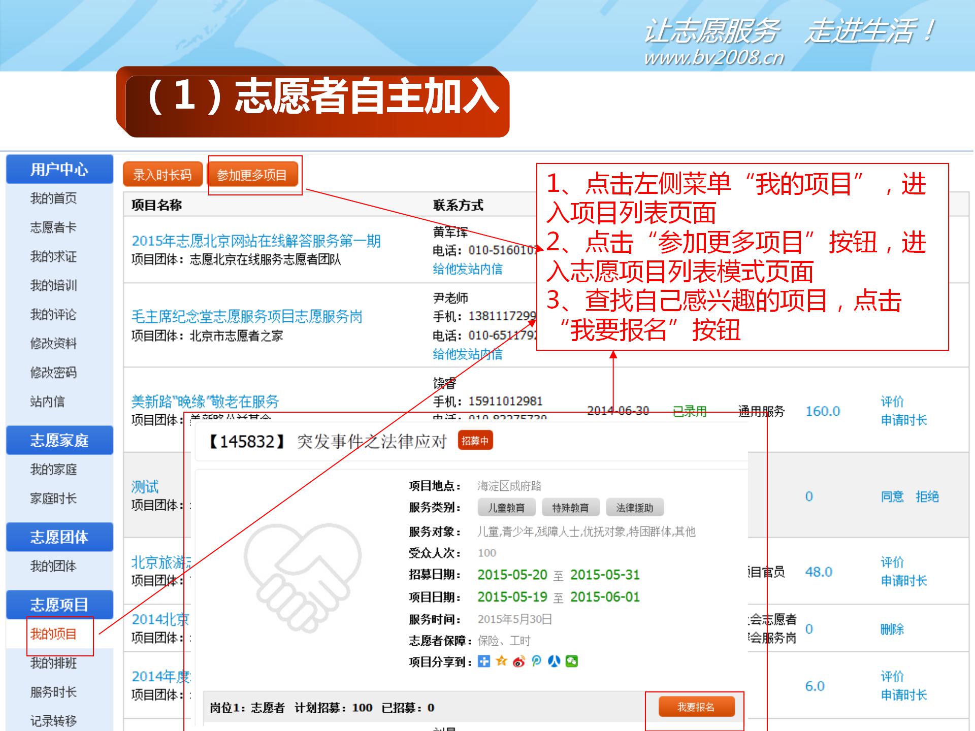Share project via the blue plus icon

[484, 661]
